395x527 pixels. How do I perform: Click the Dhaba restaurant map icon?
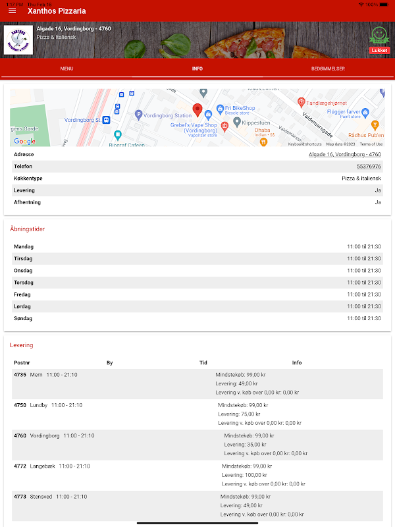tap(264, 142)
